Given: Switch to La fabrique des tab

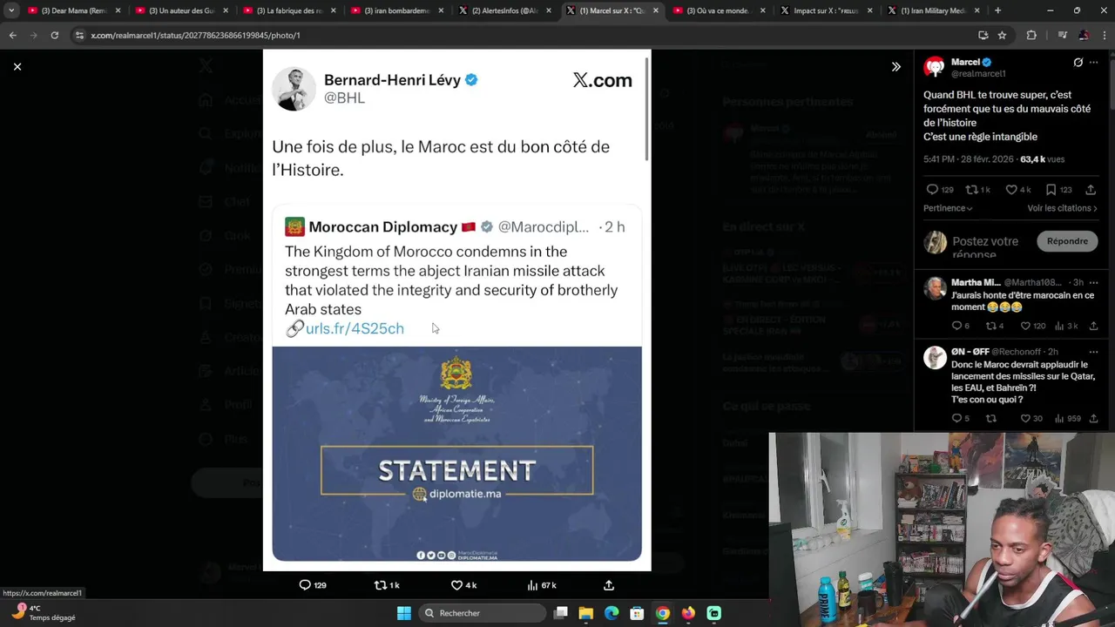Looking at the screenshot, I should point(287,10).
